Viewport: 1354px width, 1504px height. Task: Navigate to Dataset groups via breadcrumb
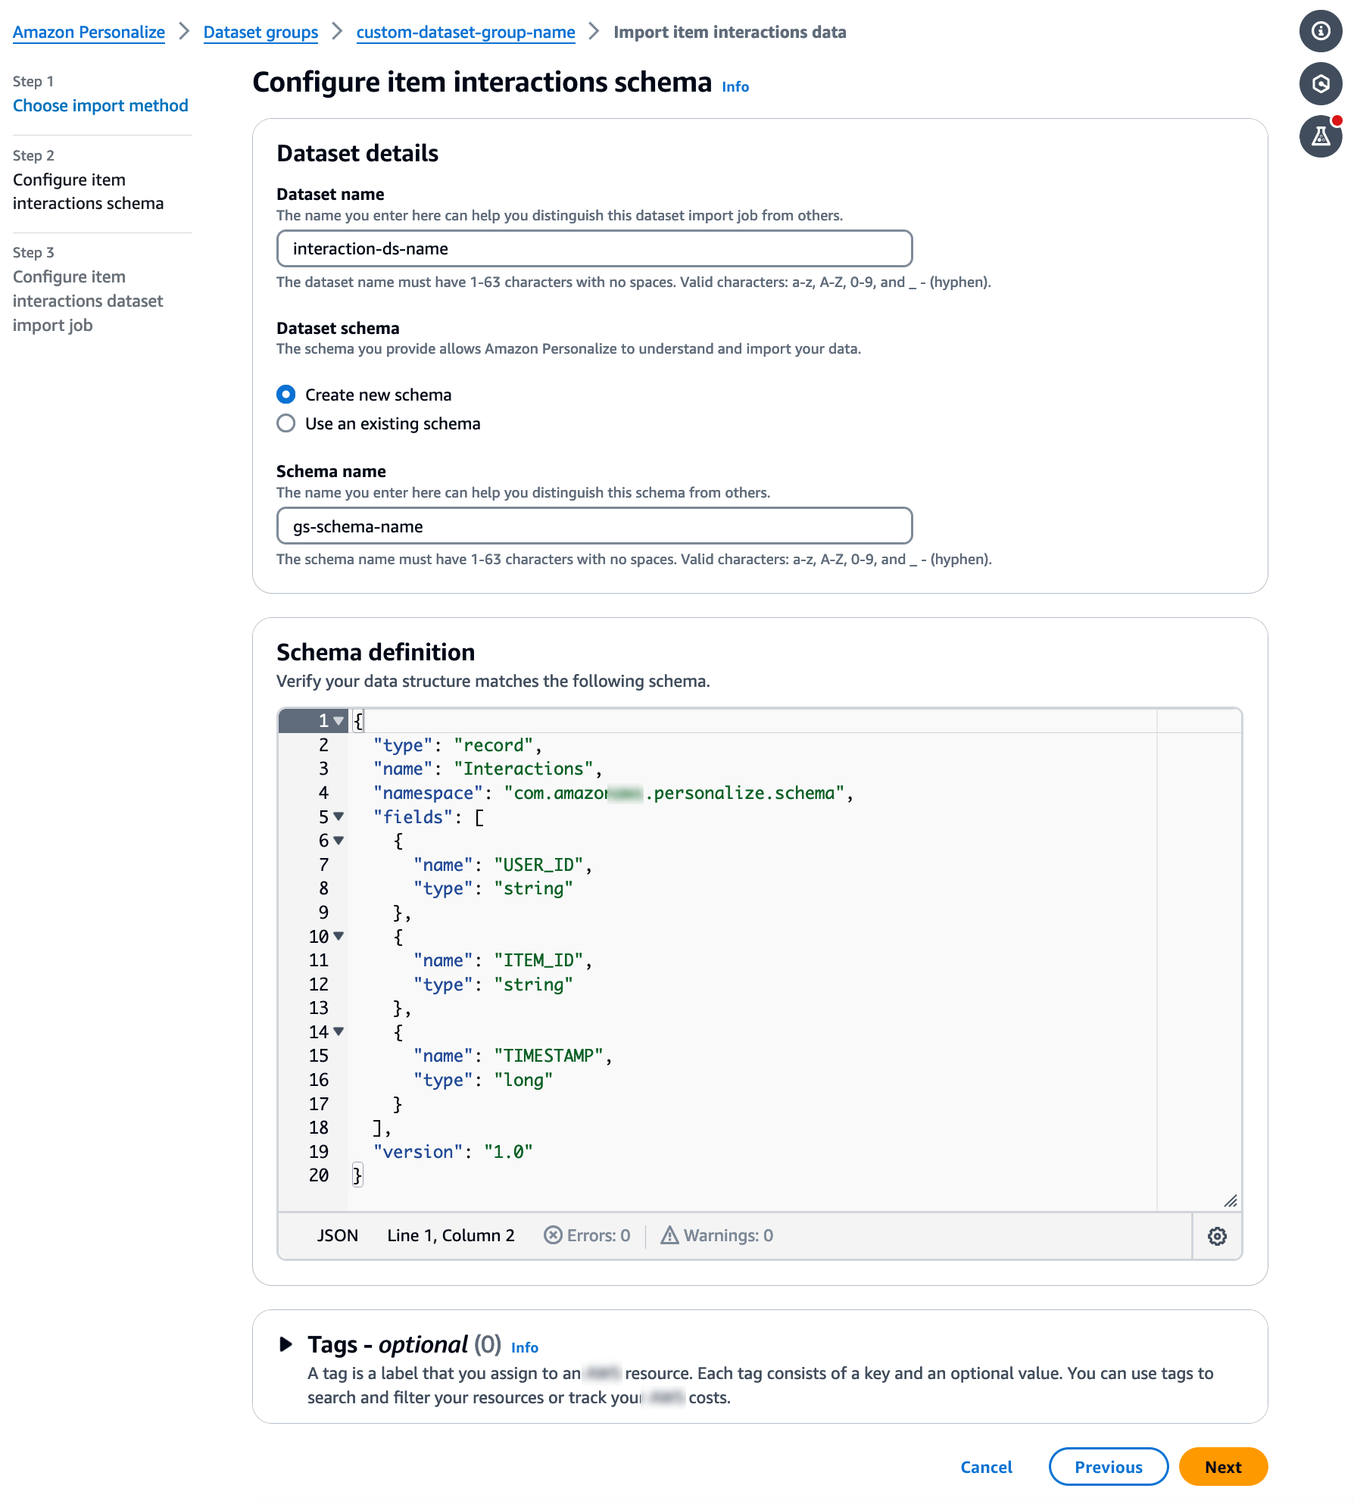(261, 32)
